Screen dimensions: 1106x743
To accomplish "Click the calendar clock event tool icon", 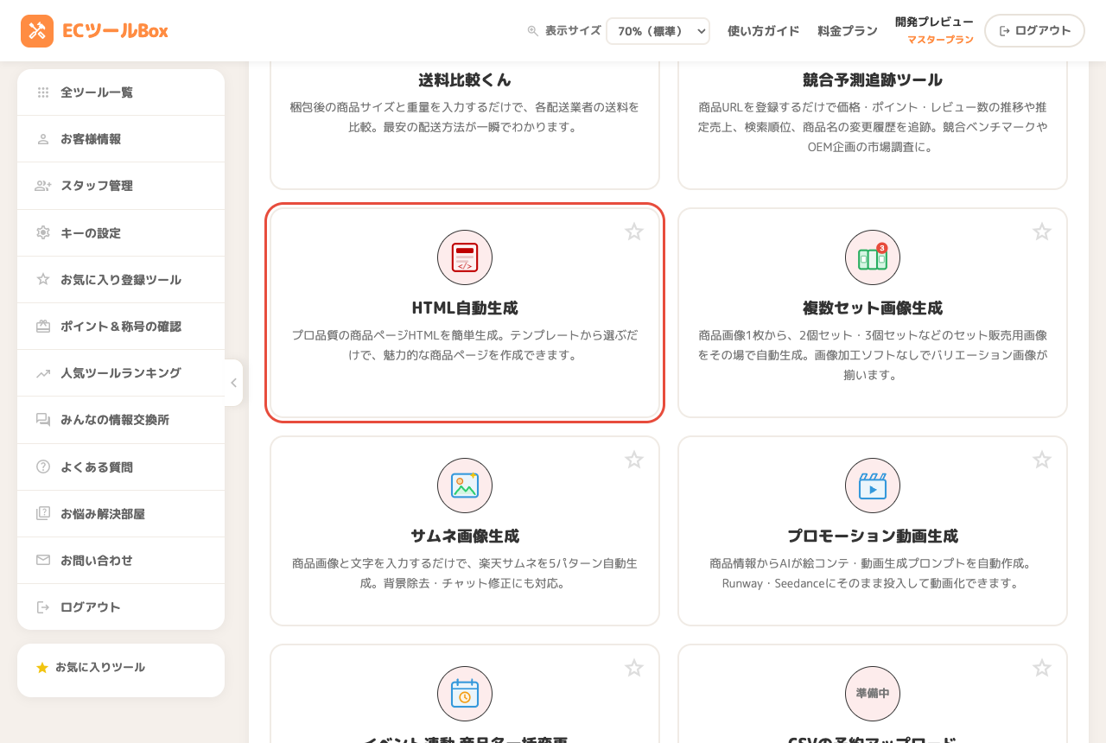I will tap(465, 694).
